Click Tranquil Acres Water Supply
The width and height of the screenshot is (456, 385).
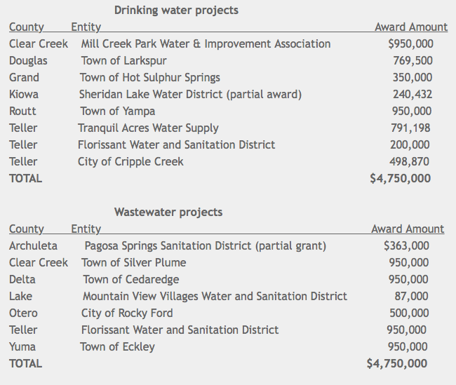point(148,128)
